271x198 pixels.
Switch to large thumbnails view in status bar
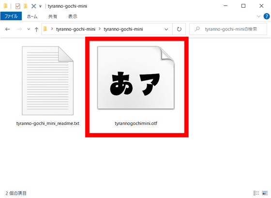(265, 193)
